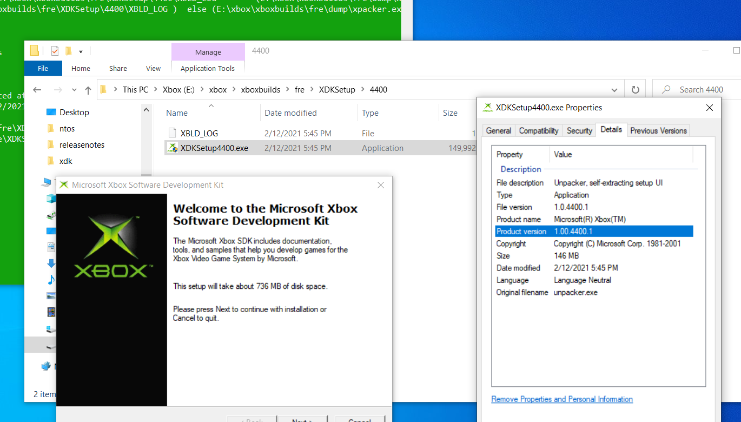
Task: Select releasenotes folder in navigation pane
Action: (x=82, y=145)
